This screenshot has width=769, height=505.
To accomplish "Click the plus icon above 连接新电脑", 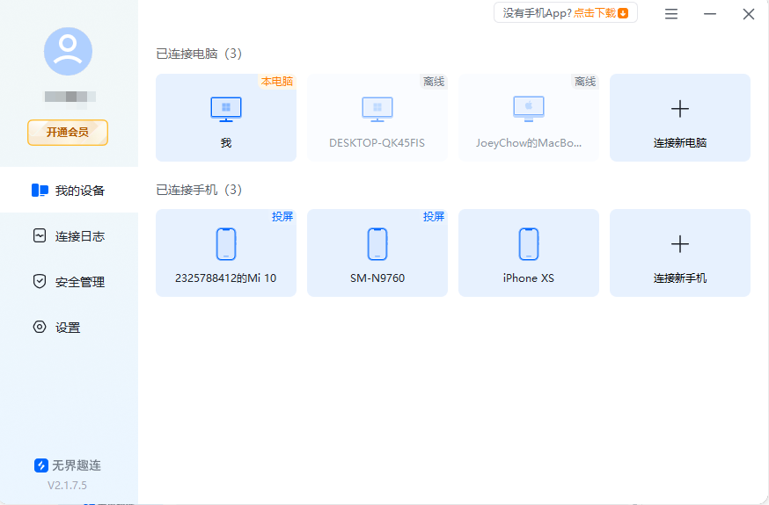I will coord(680,109).
